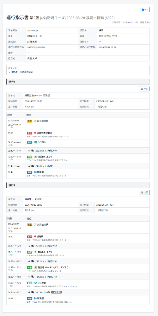Click the PDF export button

click(145, 10)
